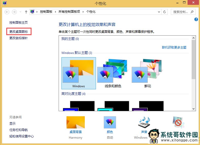
Task: Select the high contrast theme with purple title bar
Action: [148, 106]
